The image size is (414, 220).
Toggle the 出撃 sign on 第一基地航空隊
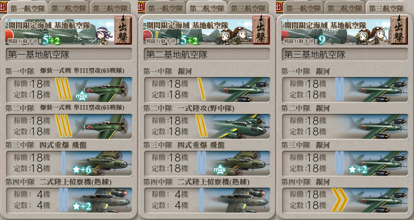pos(123,30)
